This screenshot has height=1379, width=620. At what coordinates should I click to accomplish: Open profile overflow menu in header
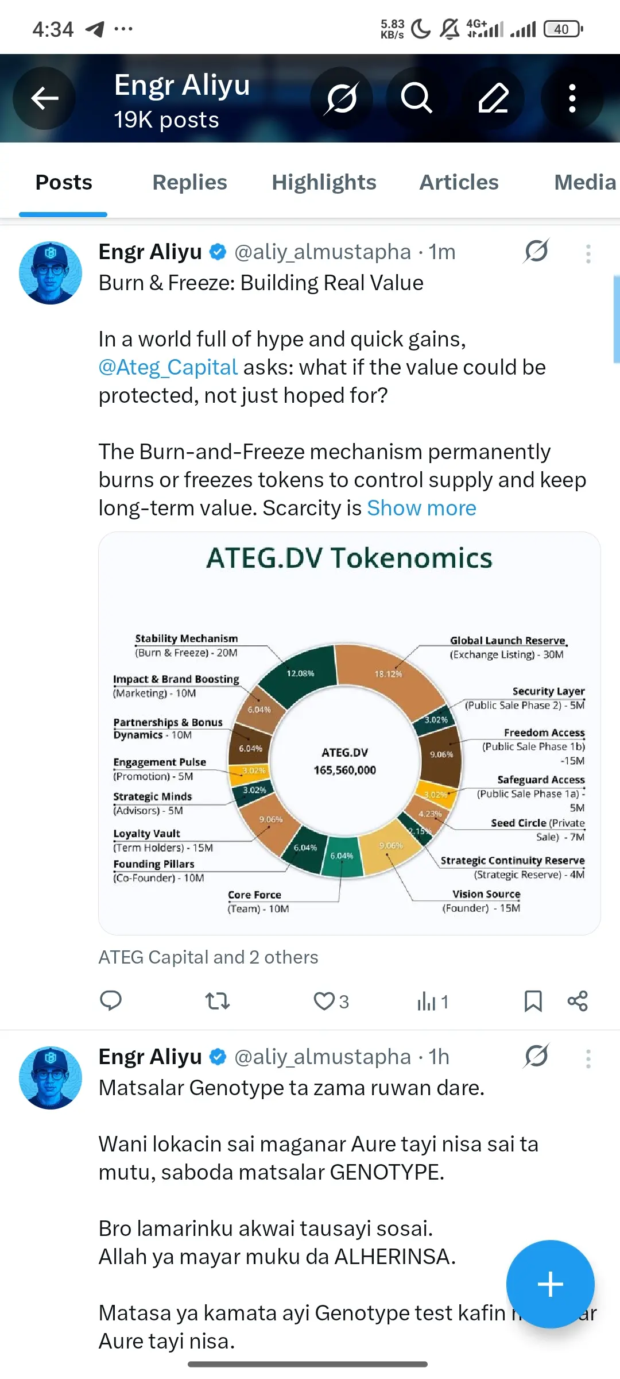[572, 98]
